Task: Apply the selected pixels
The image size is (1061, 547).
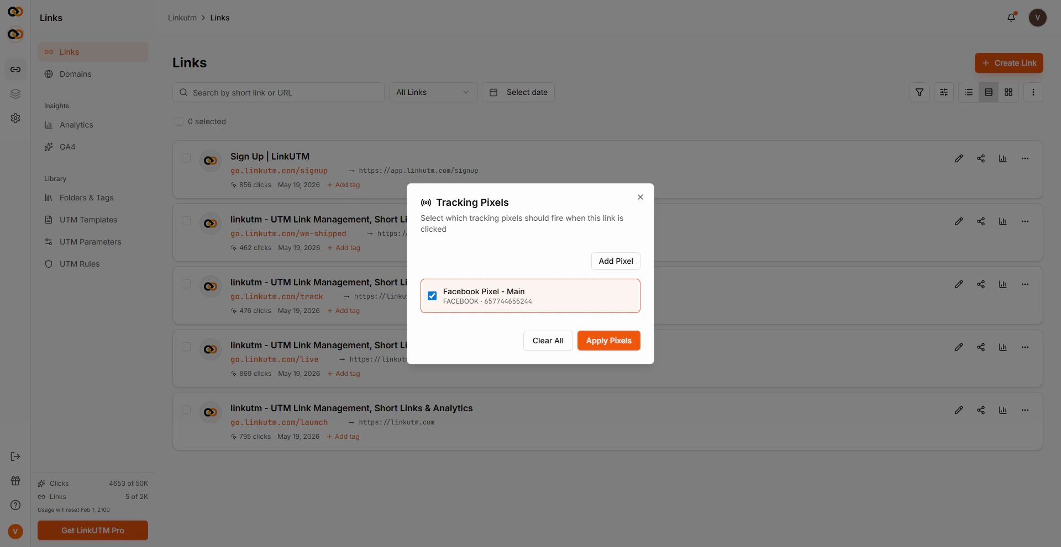Action: (x=608, y=341)
